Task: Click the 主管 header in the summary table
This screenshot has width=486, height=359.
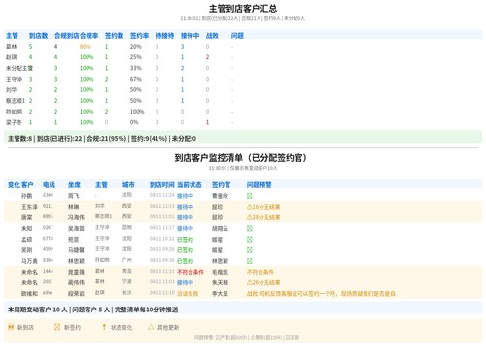Action: click(x=12, y=36)
